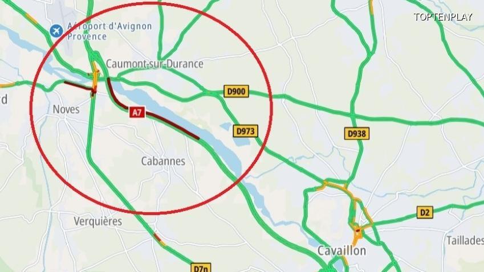The image size is (484, 272).
Task: Click the Cabannes town label
Action: 163,161
